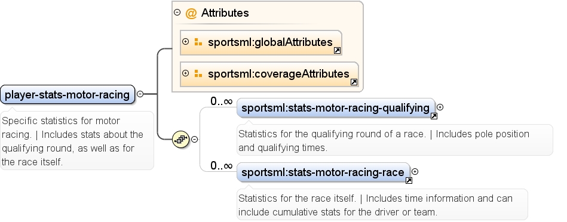The width and height of the screenshot is (567, 222).
Task: Collapse the sequence compositor with minus toggle
Action: [195, 139]
